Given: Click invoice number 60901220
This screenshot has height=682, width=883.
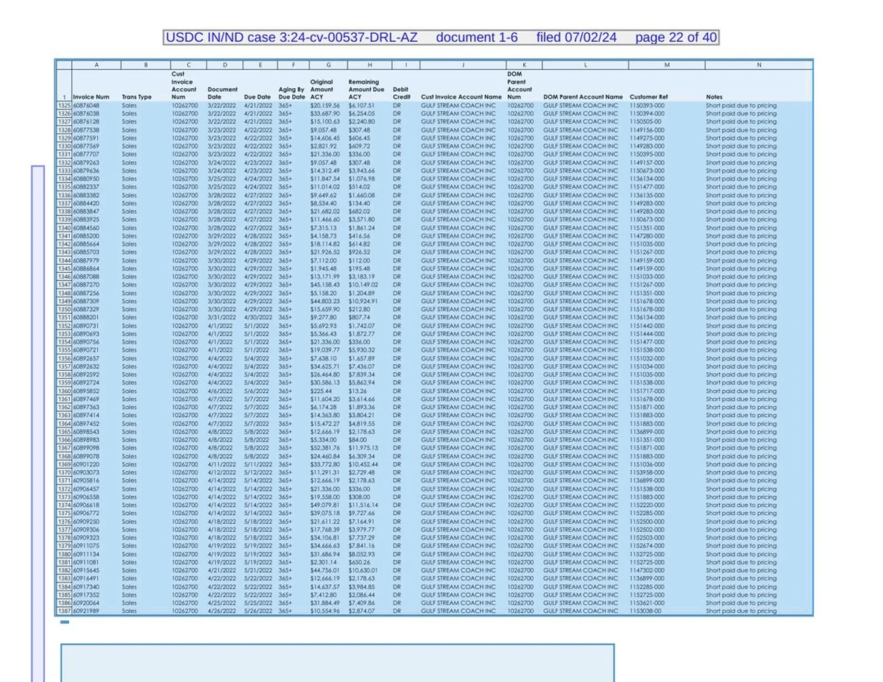Looking at the screenshot, I should click(86, 464).
